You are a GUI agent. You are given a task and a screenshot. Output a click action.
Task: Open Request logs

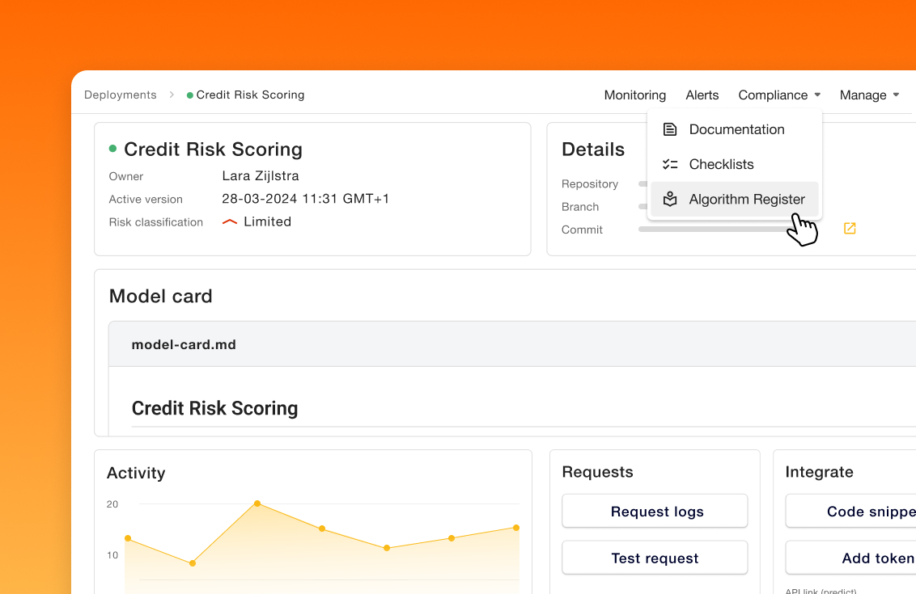click(x=655, y=511)
